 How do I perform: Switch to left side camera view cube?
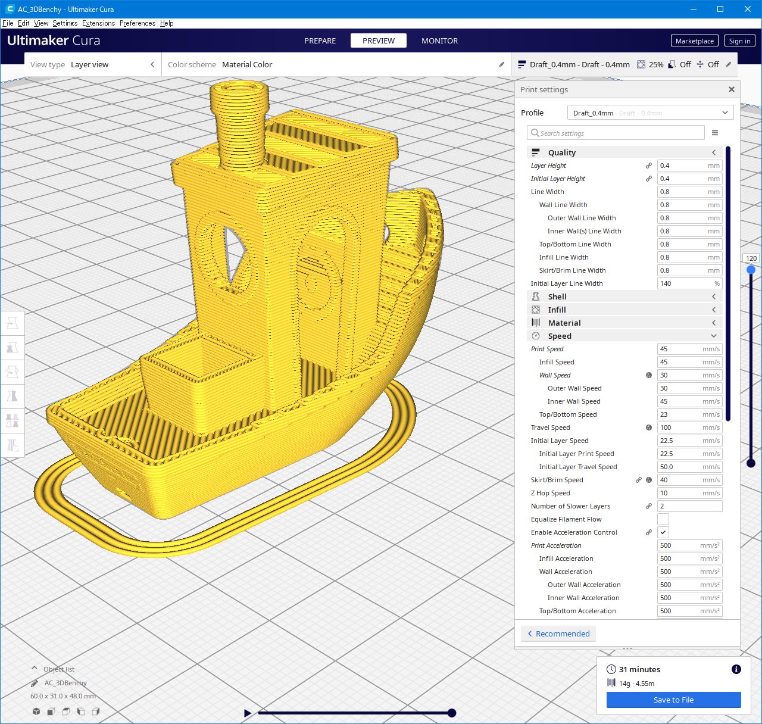81,711
